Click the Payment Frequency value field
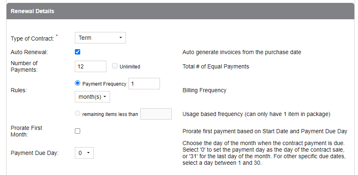The height and width of the screenshot is (175, 358). click(144, 84)
